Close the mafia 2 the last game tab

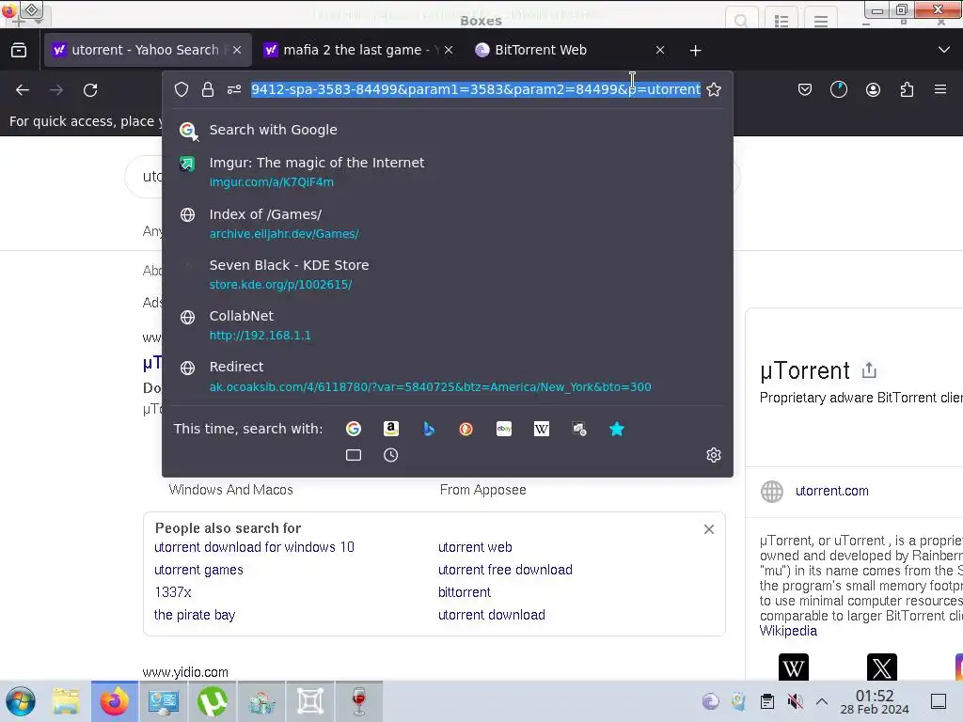click(x=449, y=50)
